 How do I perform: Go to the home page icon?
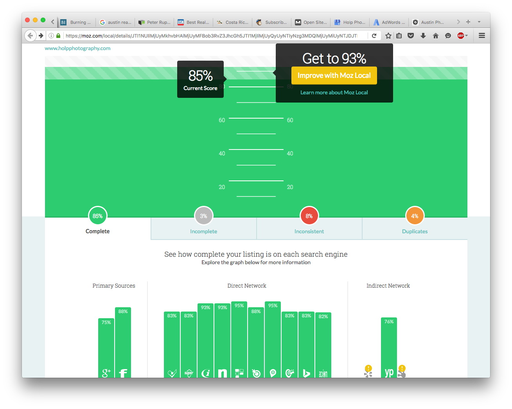(436, 36)
